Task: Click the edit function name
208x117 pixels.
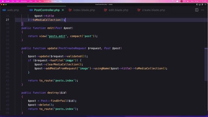Action: point(51,28)
